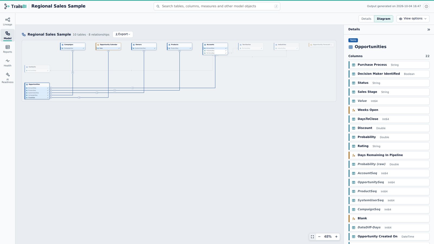Select the Industries table node
The image size is (434, 244).
pos(286,46)
